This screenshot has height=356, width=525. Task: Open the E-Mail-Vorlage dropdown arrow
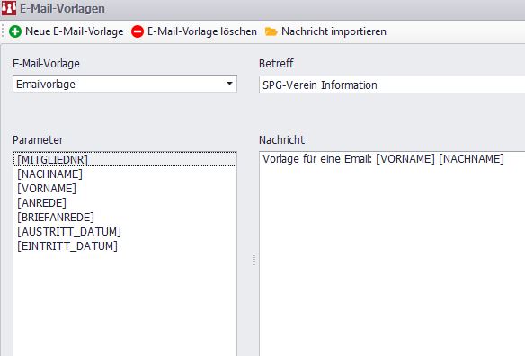[229, 84]
